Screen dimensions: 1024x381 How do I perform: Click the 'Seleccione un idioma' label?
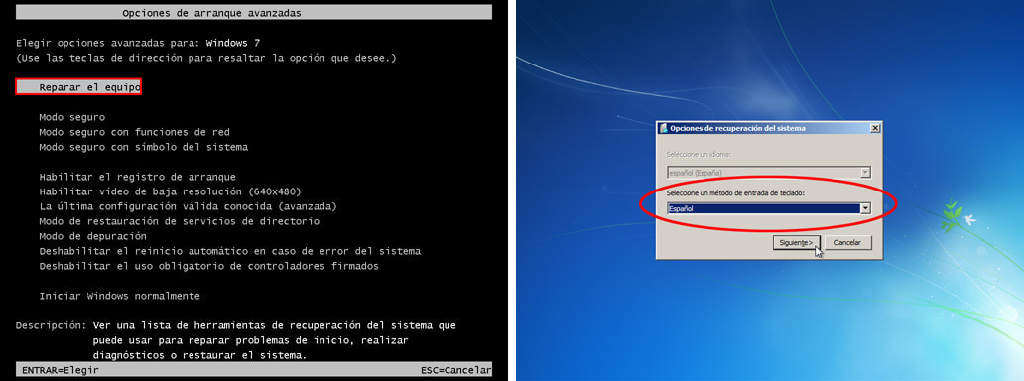tap(699, 154)
